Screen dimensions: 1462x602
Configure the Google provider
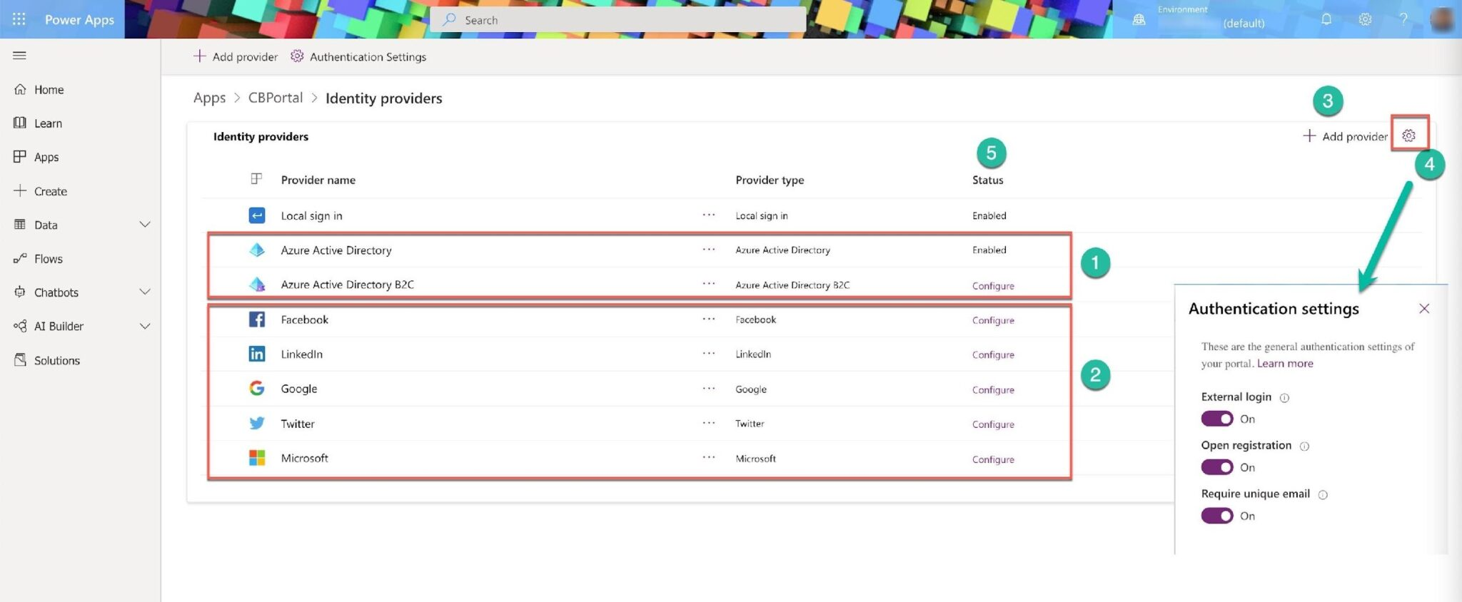point(993,389)
